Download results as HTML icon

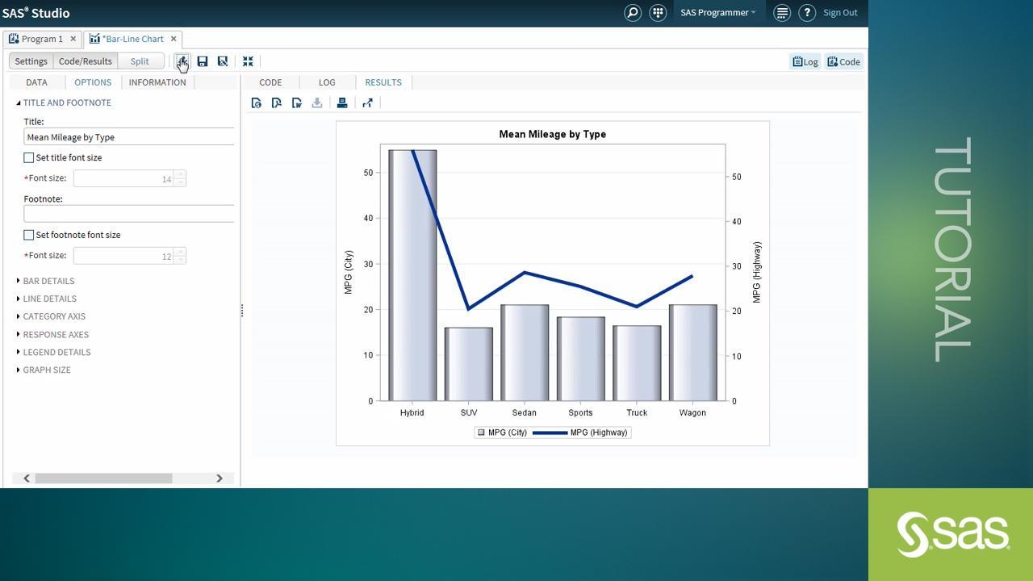click(x=257, y=103)
